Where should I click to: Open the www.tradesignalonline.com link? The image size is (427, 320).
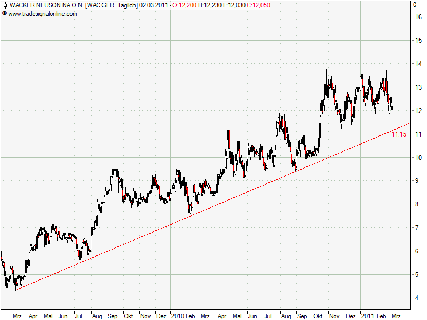[42, 14]
